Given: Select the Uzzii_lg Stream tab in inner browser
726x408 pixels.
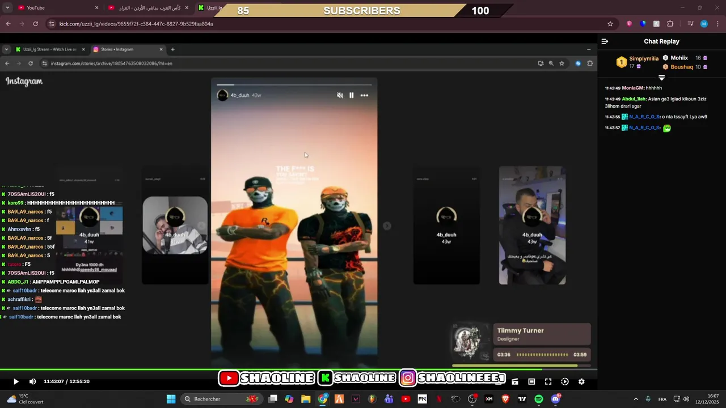Looking at the screenshot, I should [x=50, y=49].
